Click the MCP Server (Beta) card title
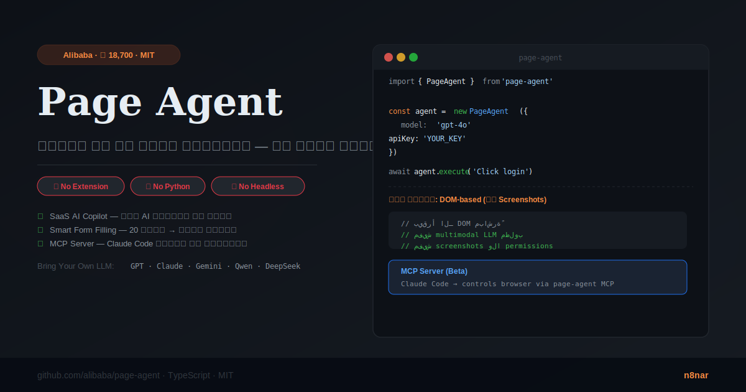This screenshot has height=392, width=746. coord(434,271)
